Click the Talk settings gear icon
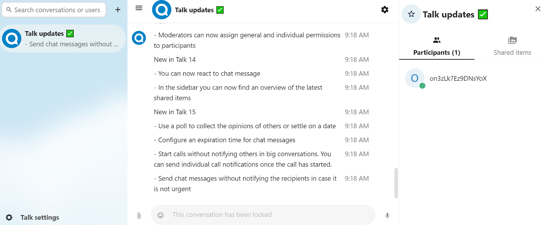 point(9,218)
